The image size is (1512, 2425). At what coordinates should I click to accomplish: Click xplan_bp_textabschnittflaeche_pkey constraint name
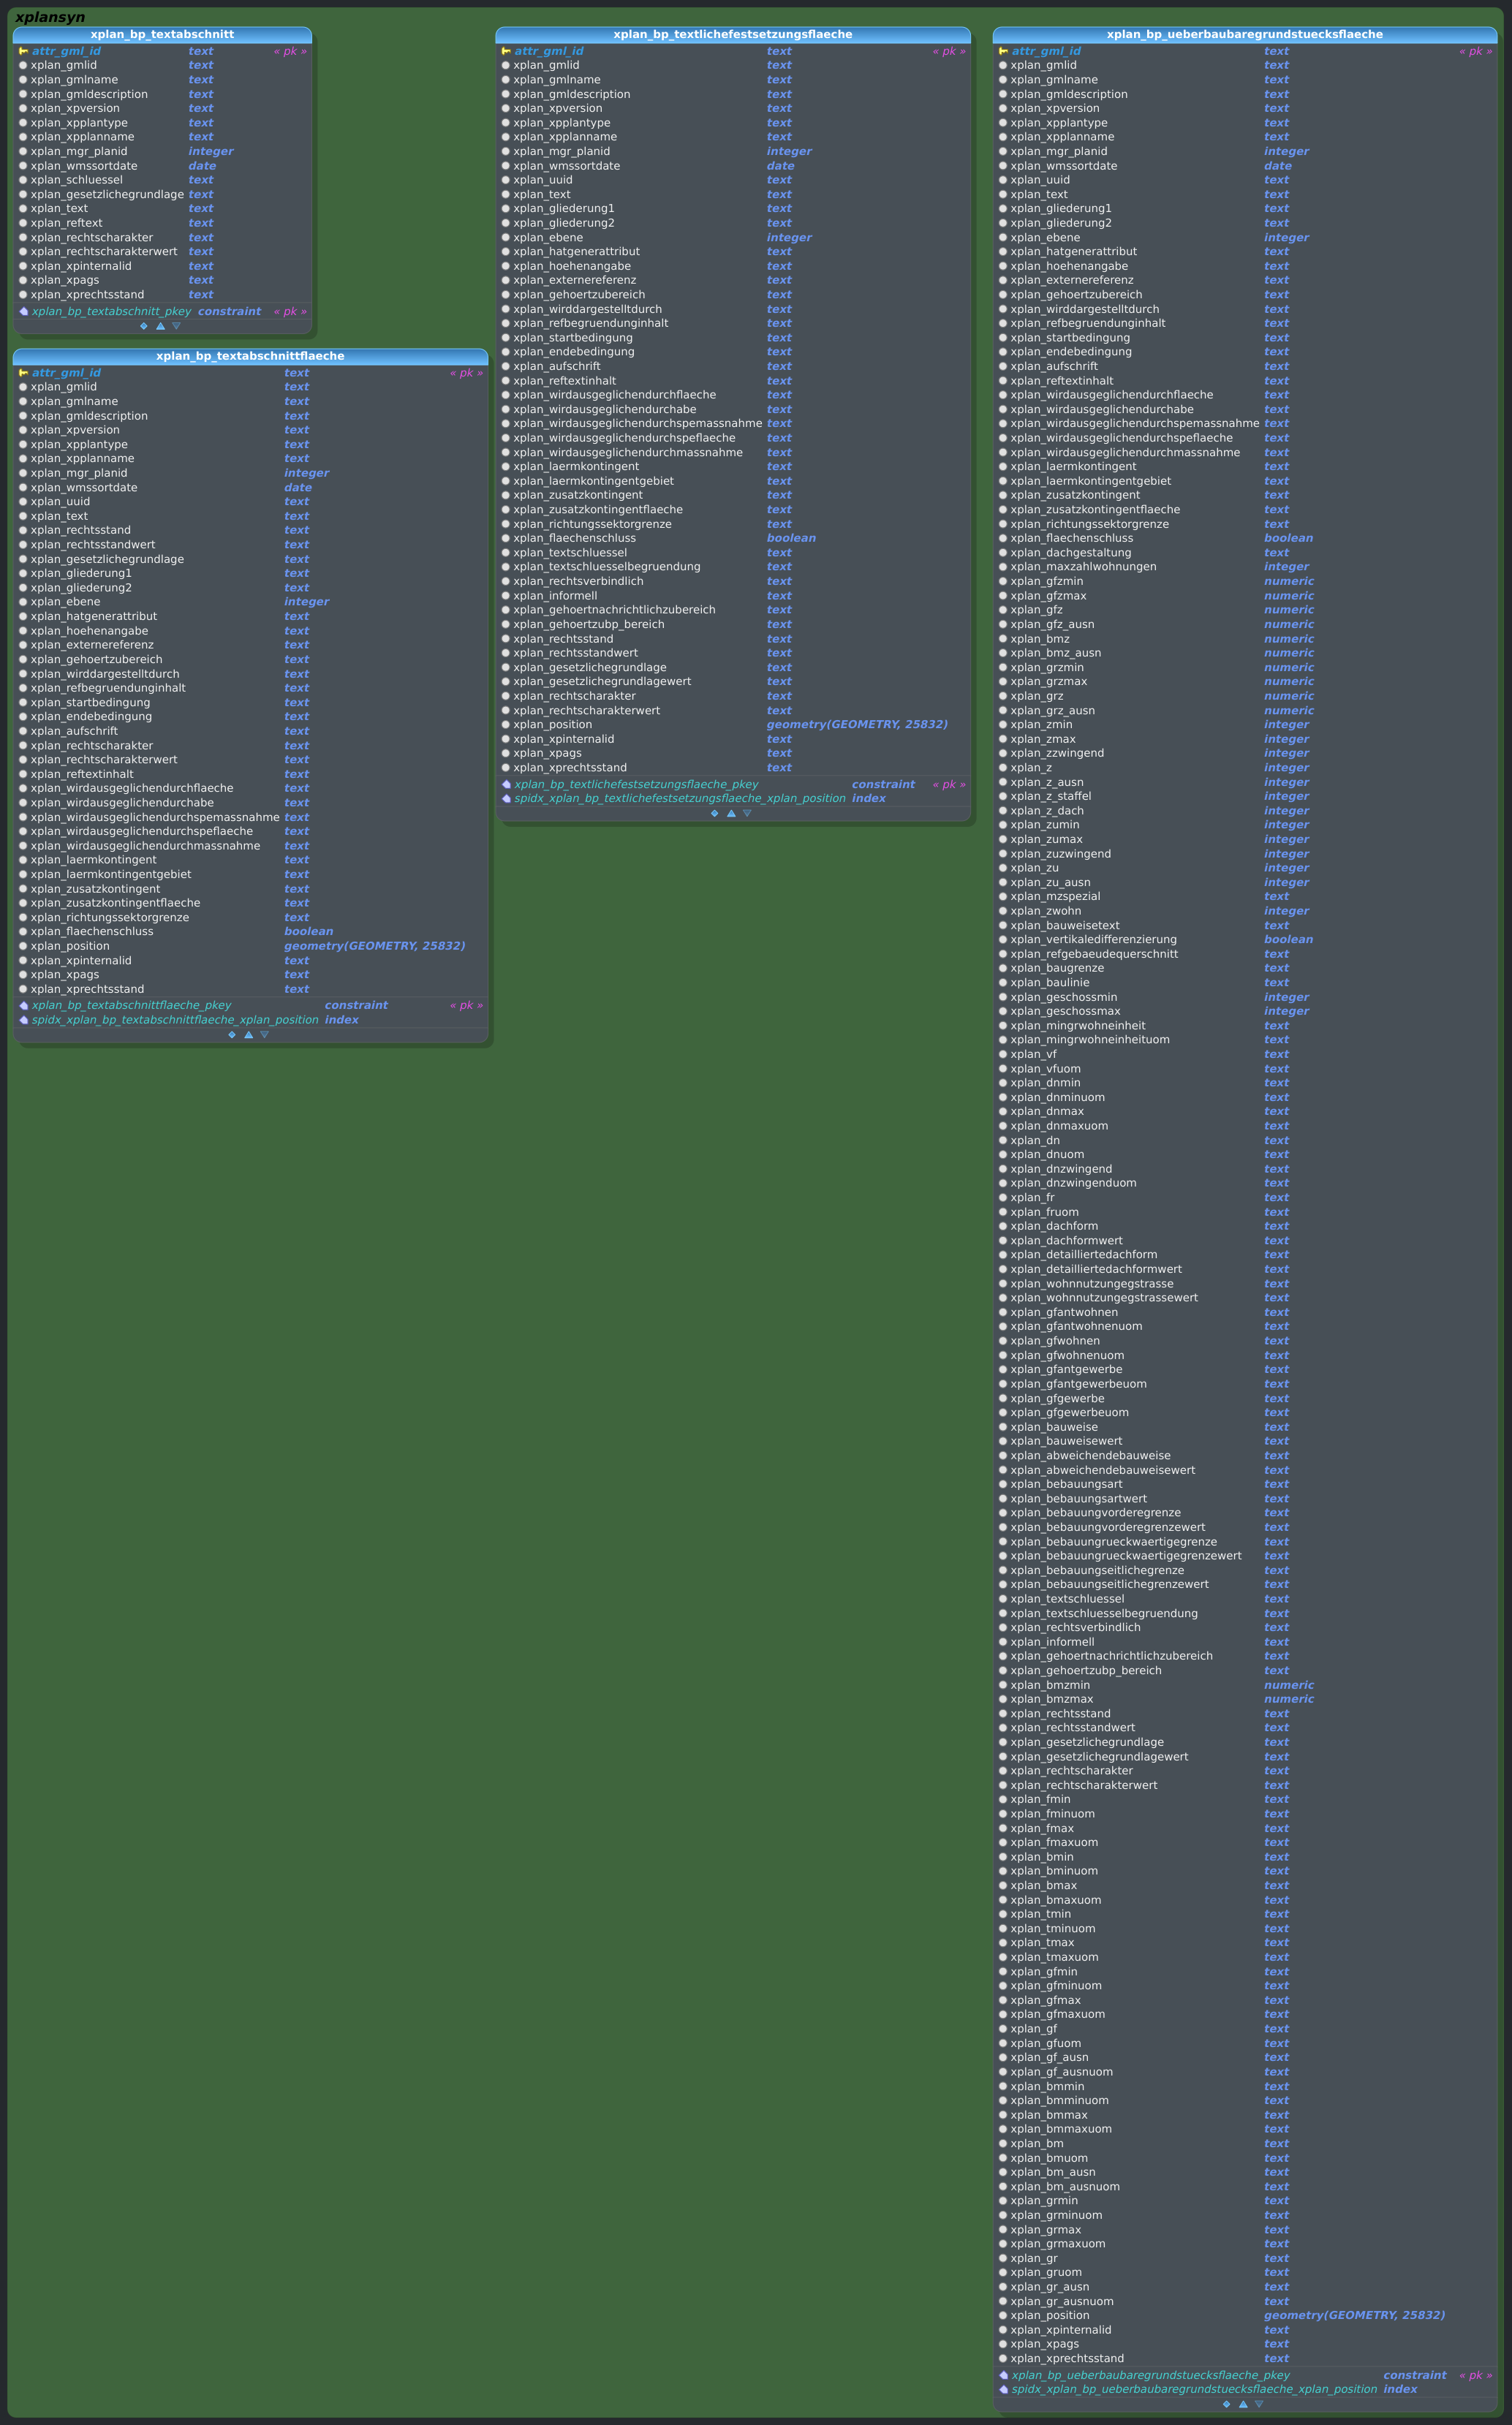[x=131, y=1005]
